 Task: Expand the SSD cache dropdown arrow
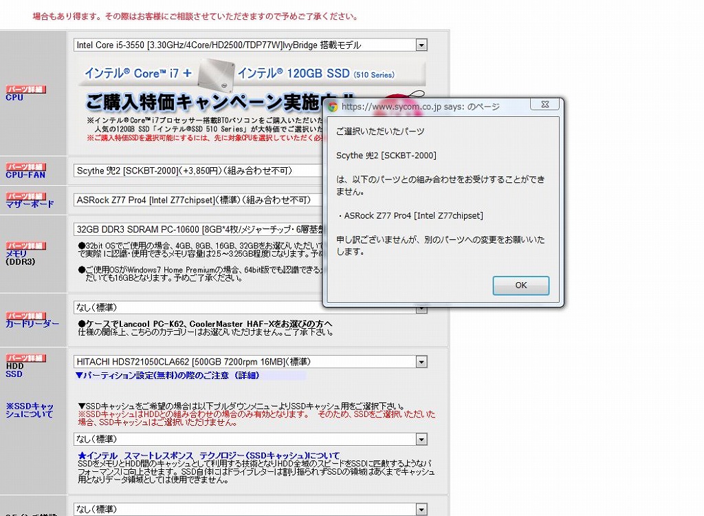[421, 439]
